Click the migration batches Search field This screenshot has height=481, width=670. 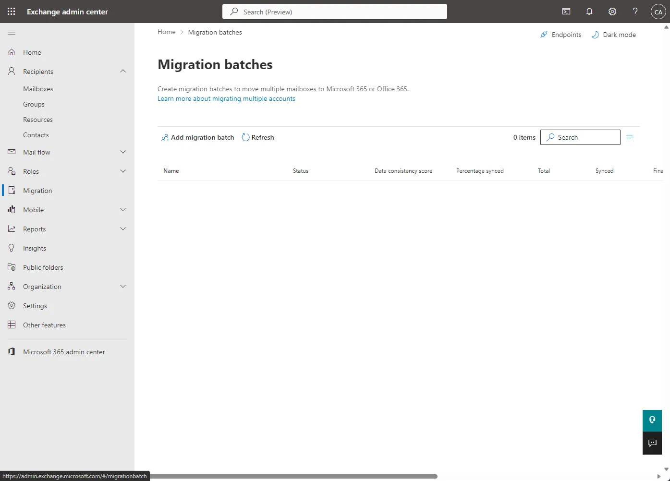580,137
